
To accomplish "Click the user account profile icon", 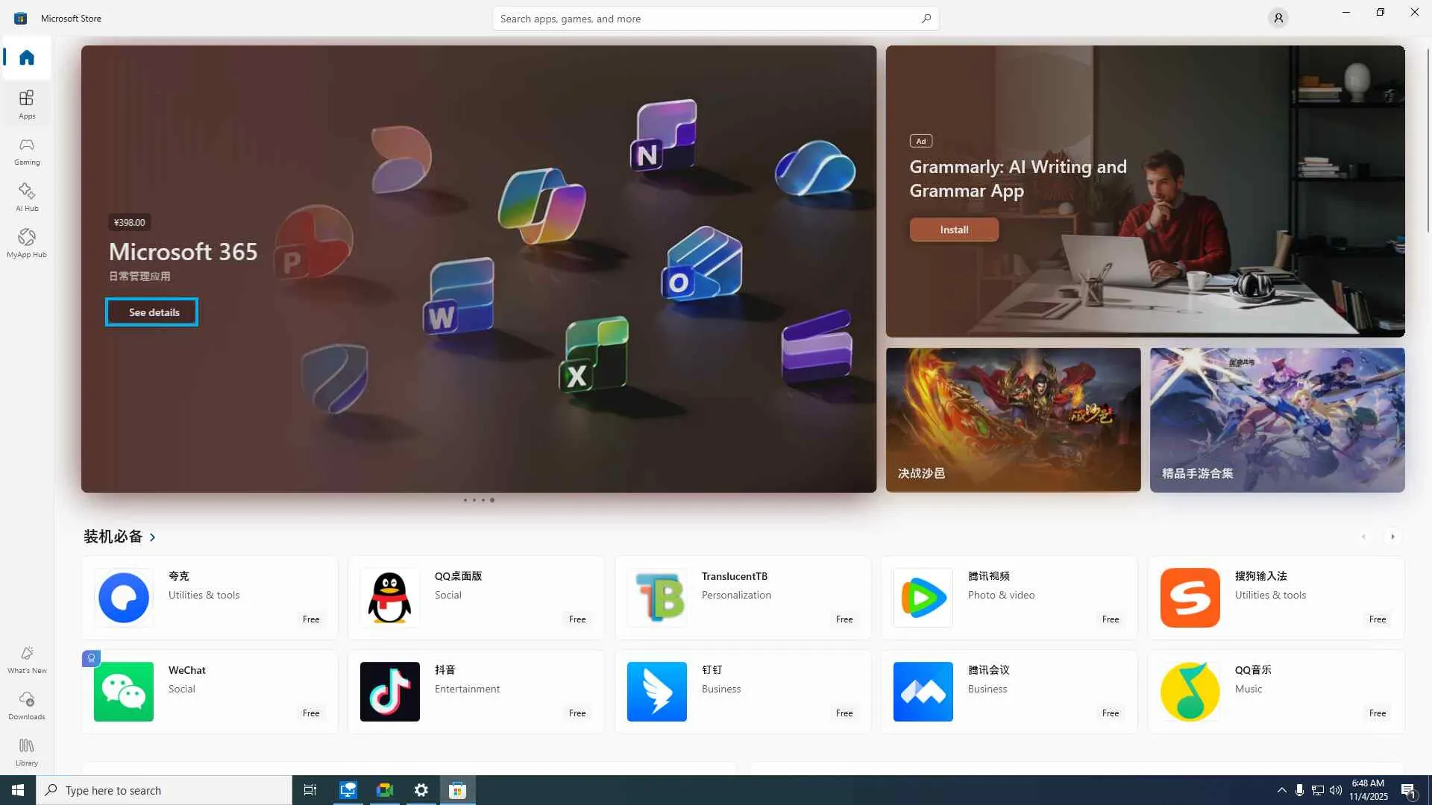I will pos(1278,18).
